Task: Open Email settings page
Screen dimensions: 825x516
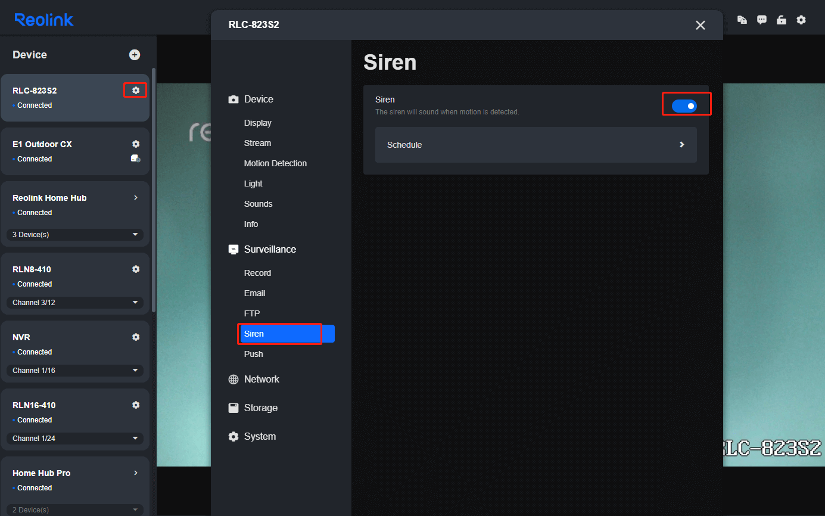Action: (x=254, y=293)
